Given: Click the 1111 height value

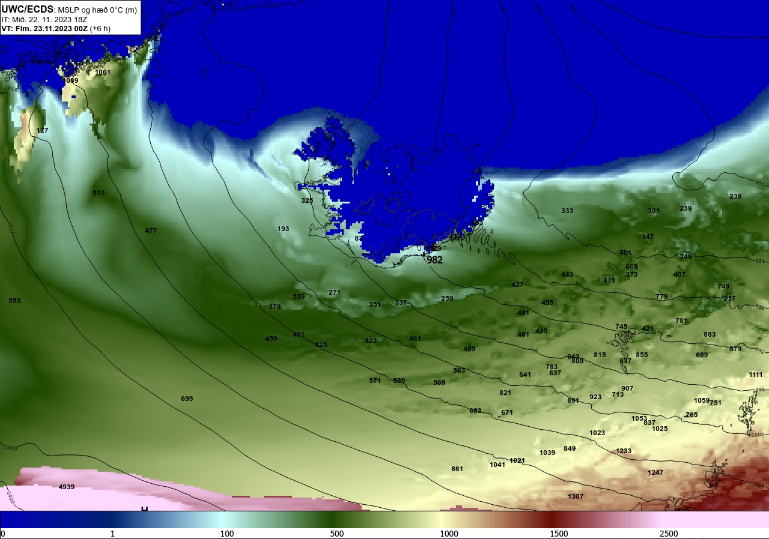Looking at the screenshot, I should click(756, 375).
